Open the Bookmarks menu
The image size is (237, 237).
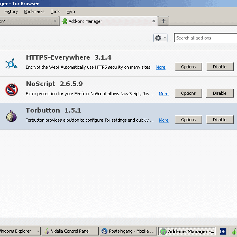tap(34, 11)
